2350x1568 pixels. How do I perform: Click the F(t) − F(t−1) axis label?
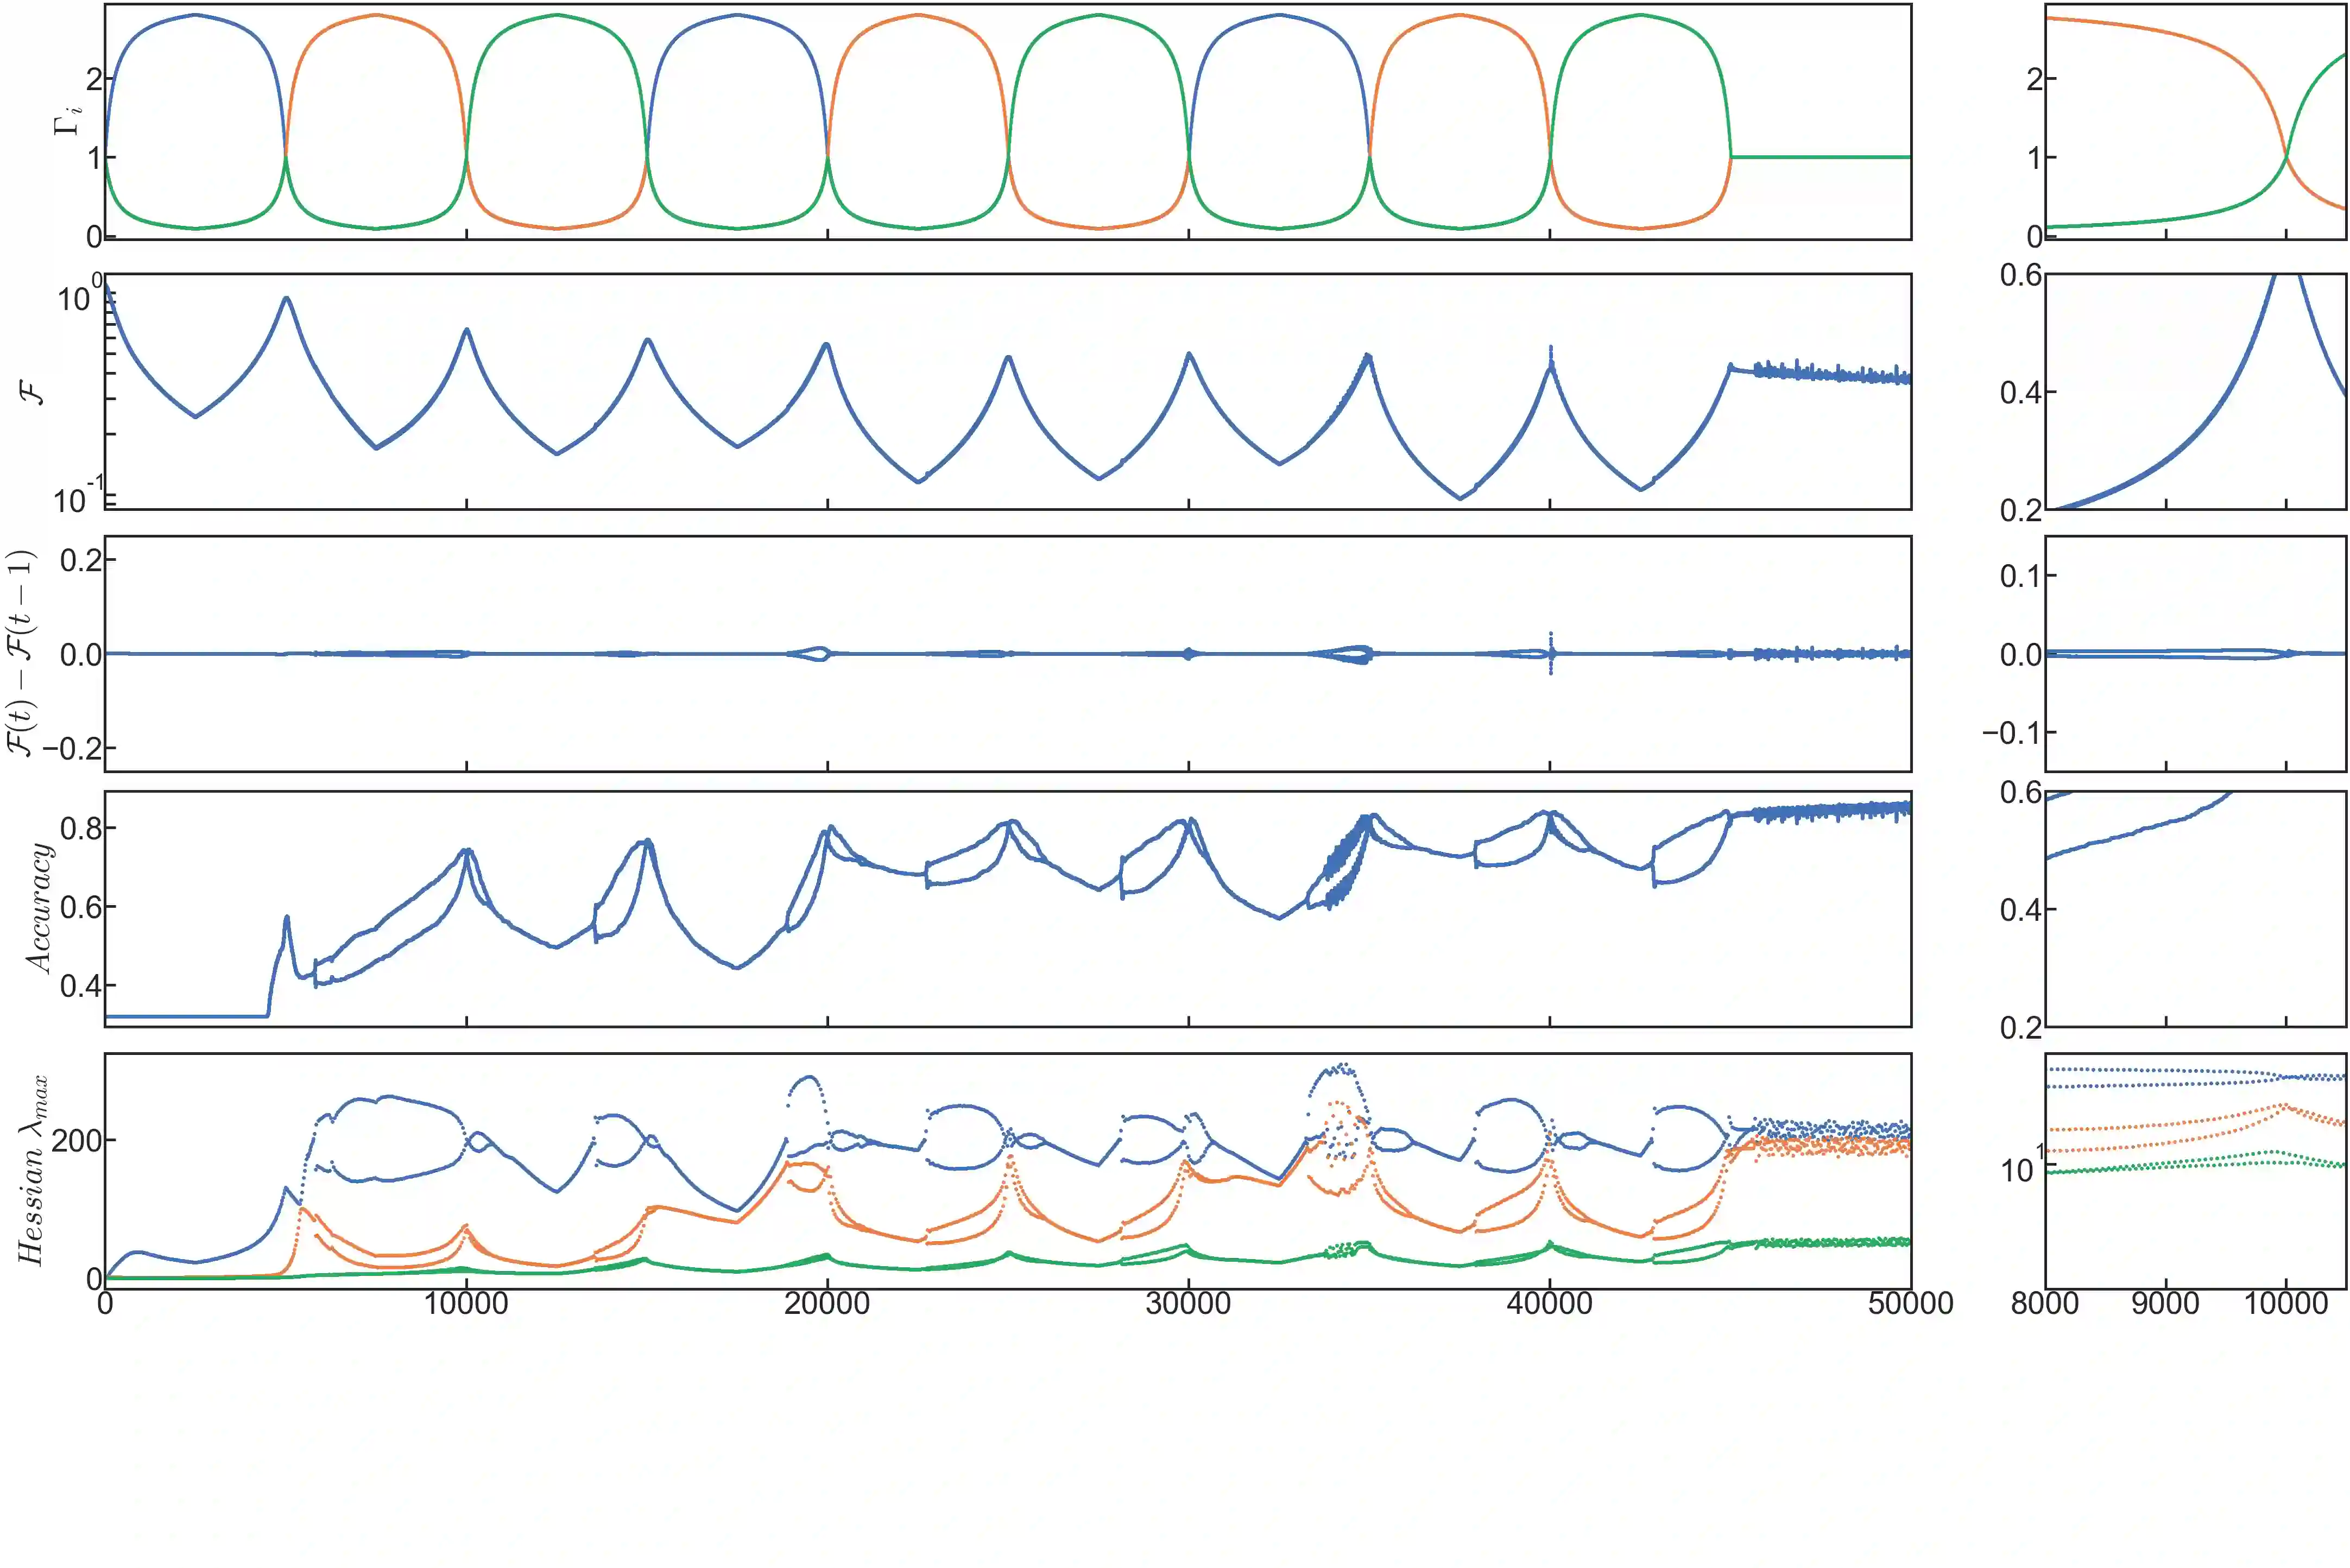pyautogui.click(x=22, y=653)
